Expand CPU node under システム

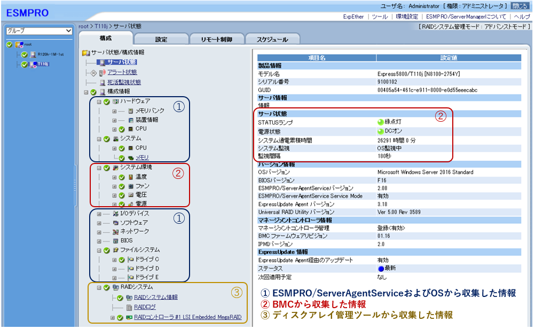(114, 148)
